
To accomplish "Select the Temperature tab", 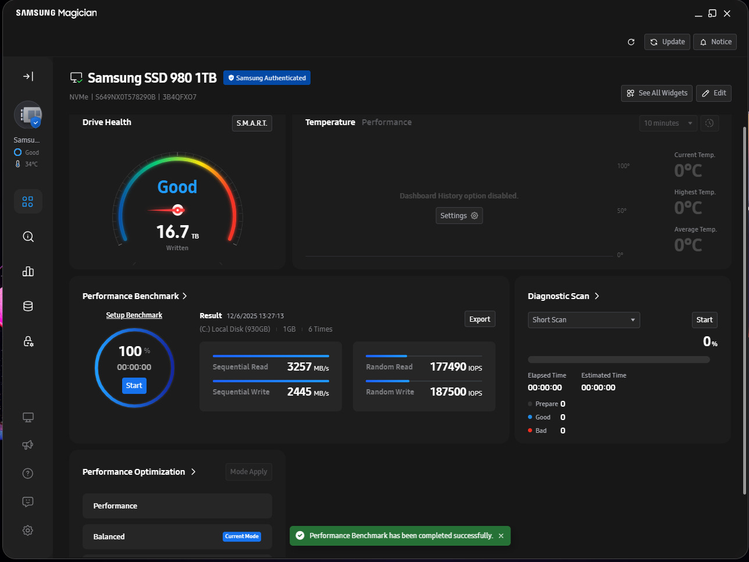I will (330, 122).
